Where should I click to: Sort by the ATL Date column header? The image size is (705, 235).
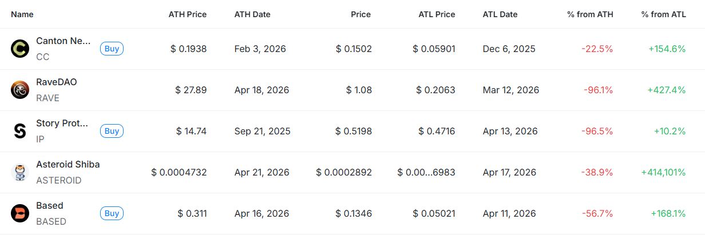coord(500,14)
